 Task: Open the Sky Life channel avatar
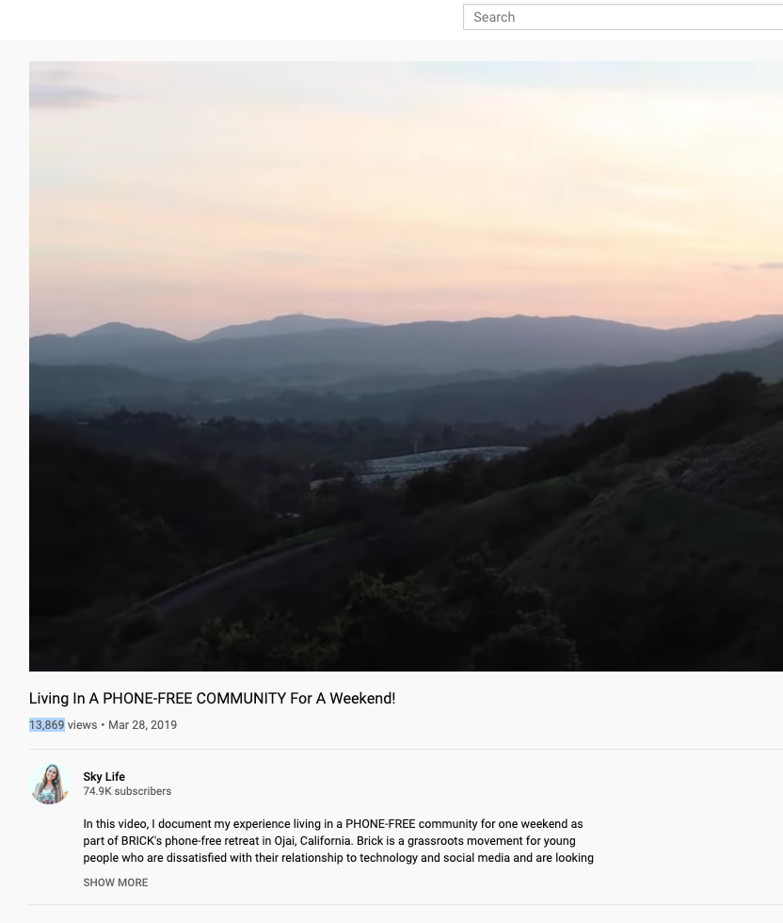click(50, 784)
